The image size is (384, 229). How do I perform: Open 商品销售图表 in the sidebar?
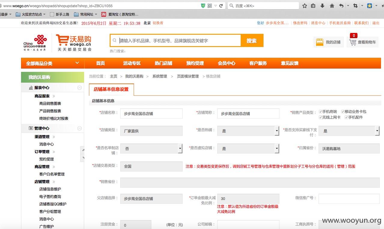click(x=50, y=104)
